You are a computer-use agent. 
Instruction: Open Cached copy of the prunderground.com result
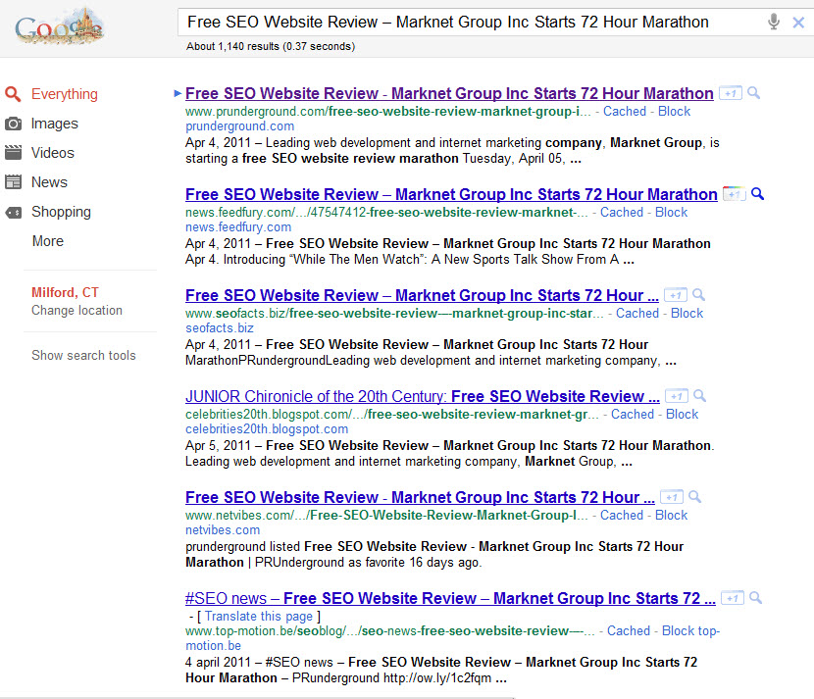point(625,111)
